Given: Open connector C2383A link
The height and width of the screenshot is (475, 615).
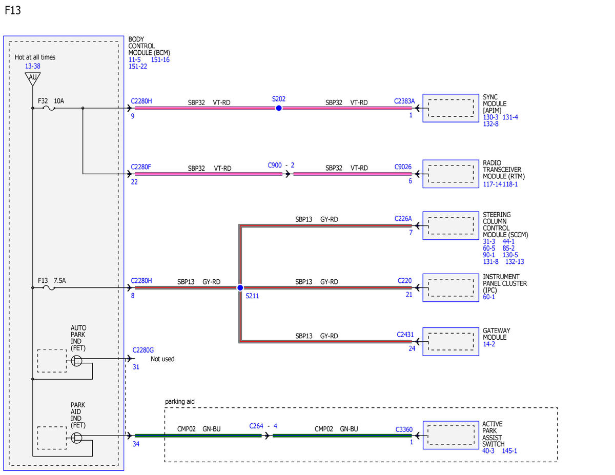Looking at the screenshot, I should pos(404,101).
